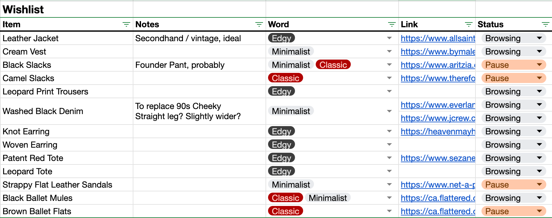The image size is (552, 218).
Task: Change Patent Red Tote status dropdown
Action: pyautogui.click(x=514, y=158)
